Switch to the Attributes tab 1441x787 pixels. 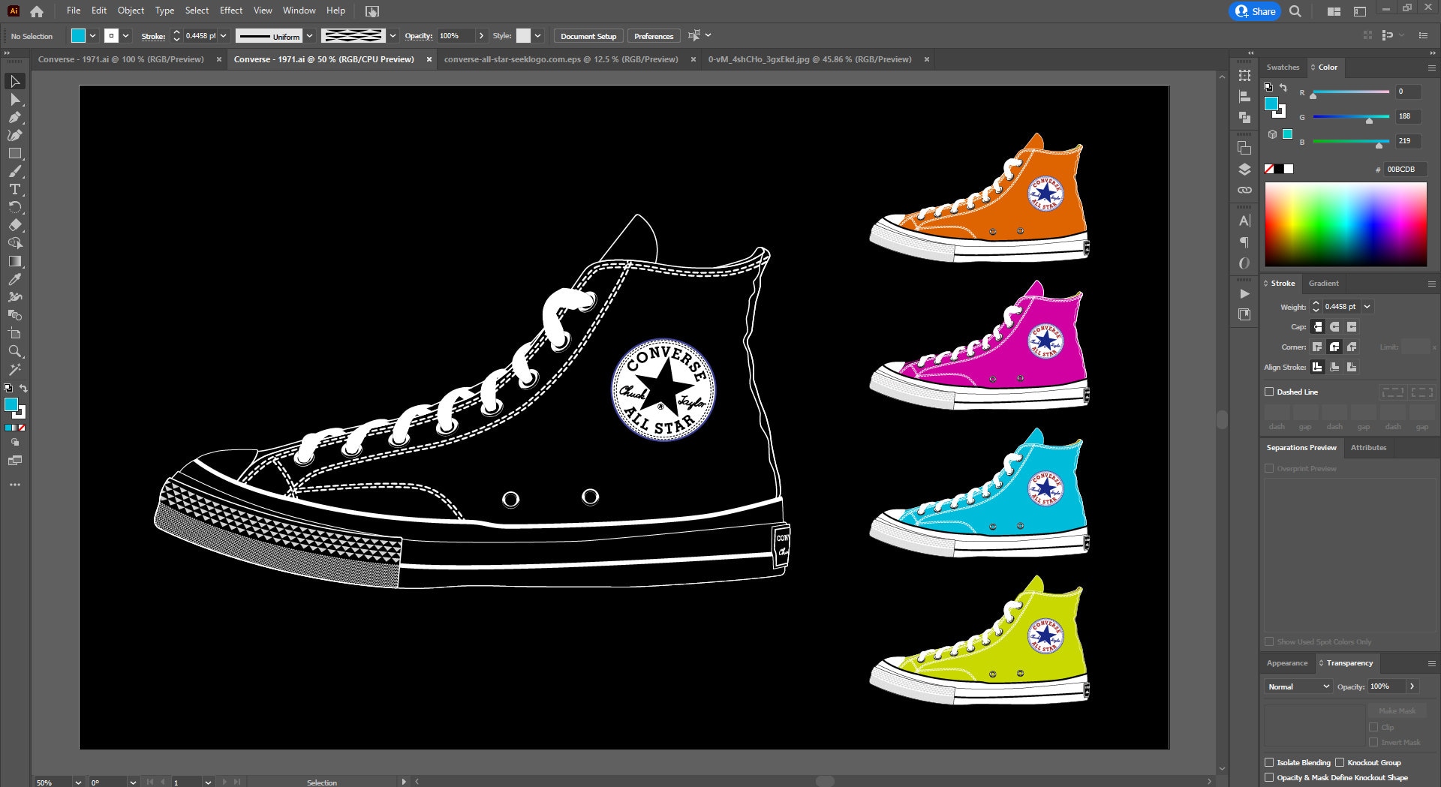pyautogui.click(x=1368, y=447)
